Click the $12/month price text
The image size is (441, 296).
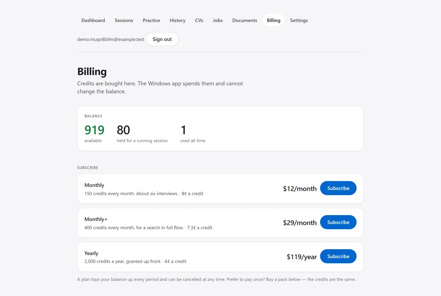(300, 189)
